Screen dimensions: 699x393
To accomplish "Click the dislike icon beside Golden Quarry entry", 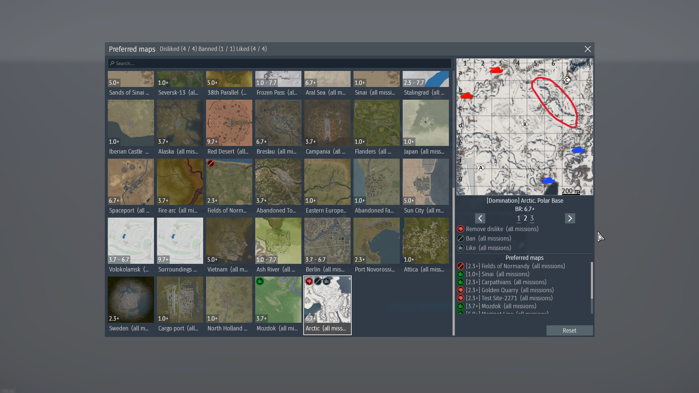I will point(461,290).
